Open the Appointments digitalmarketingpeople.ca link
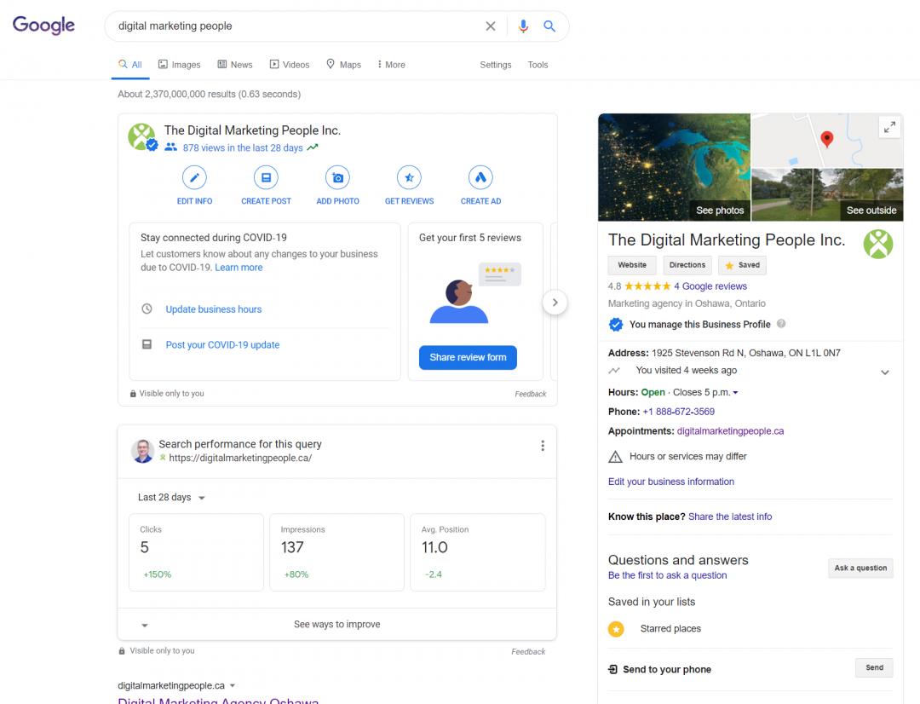 (730, 431)
